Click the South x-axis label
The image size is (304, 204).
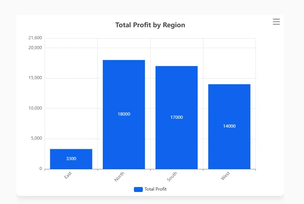[x=172, y=176]
